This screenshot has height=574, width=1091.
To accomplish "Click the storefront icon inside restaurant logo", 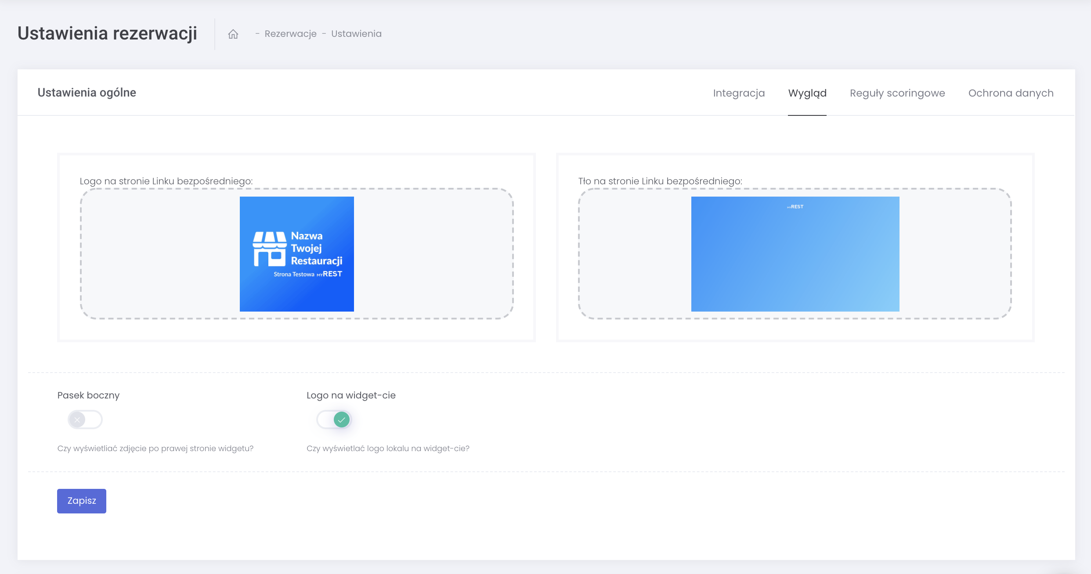I will (x=269, y=249).
